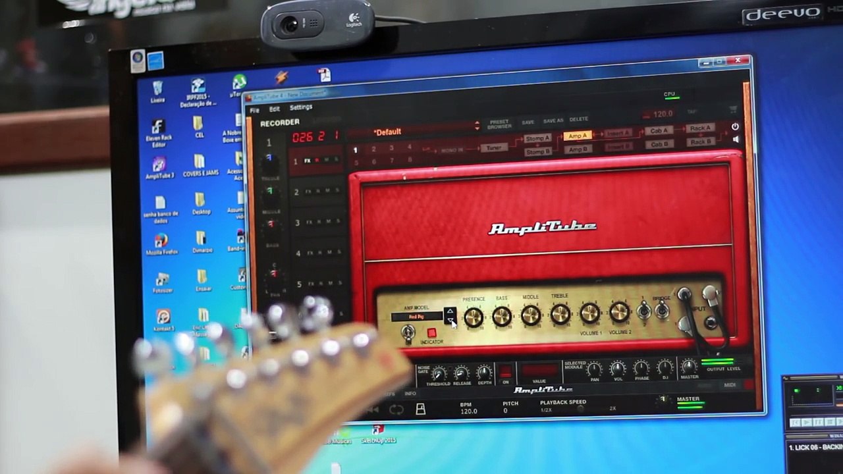The height and width of the screenshot is (474, 843).
Task: Toggle the noise gate ON button
Action: [505, 373]
